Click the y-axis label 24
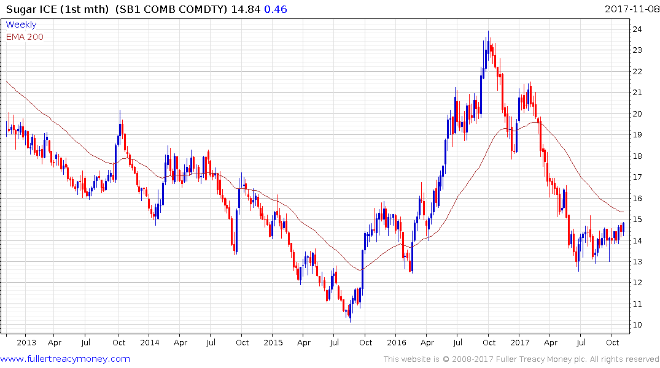The width and height of the screenshot is (660, 368). (x=637, y=29)
